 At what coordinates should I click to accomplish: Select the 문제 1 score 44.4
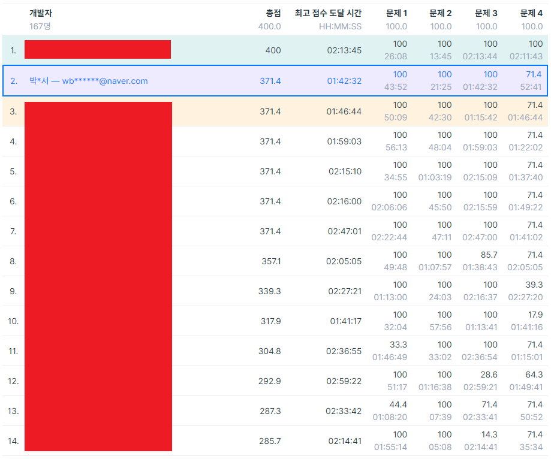click(x=398, y=404)
